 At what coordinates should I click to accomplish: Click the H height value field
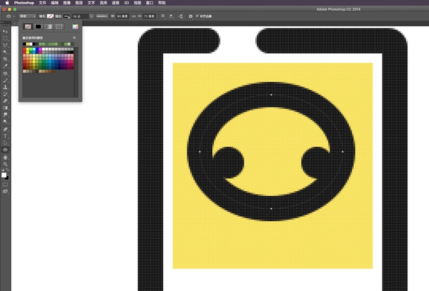coord(149,16)
